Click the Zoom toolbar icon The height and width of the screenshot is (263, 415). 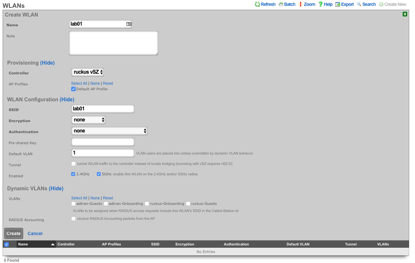[x=301, y=4]
